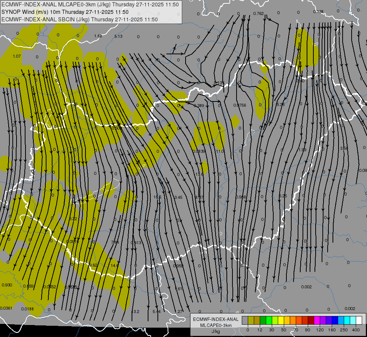Click the 'J/kg' unit label in legend

click(216, 331)
